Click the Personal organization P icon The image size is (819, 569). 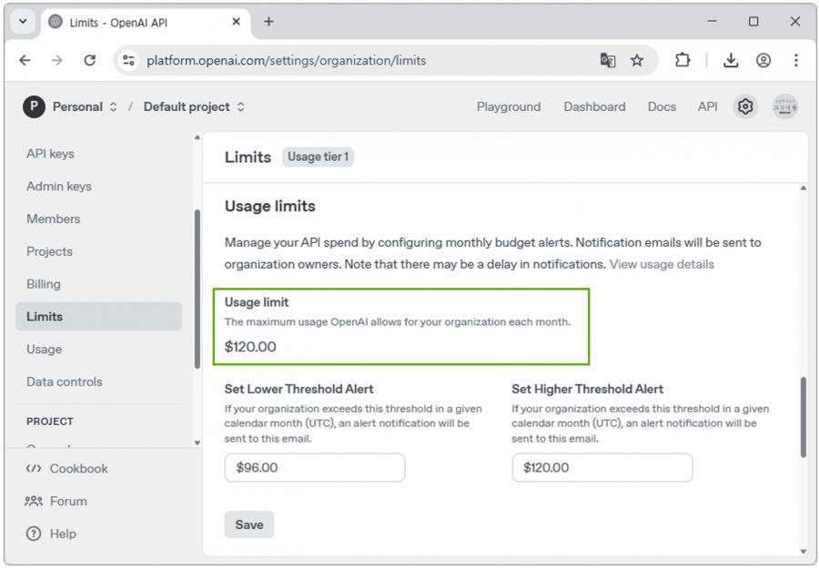[34, 107]
